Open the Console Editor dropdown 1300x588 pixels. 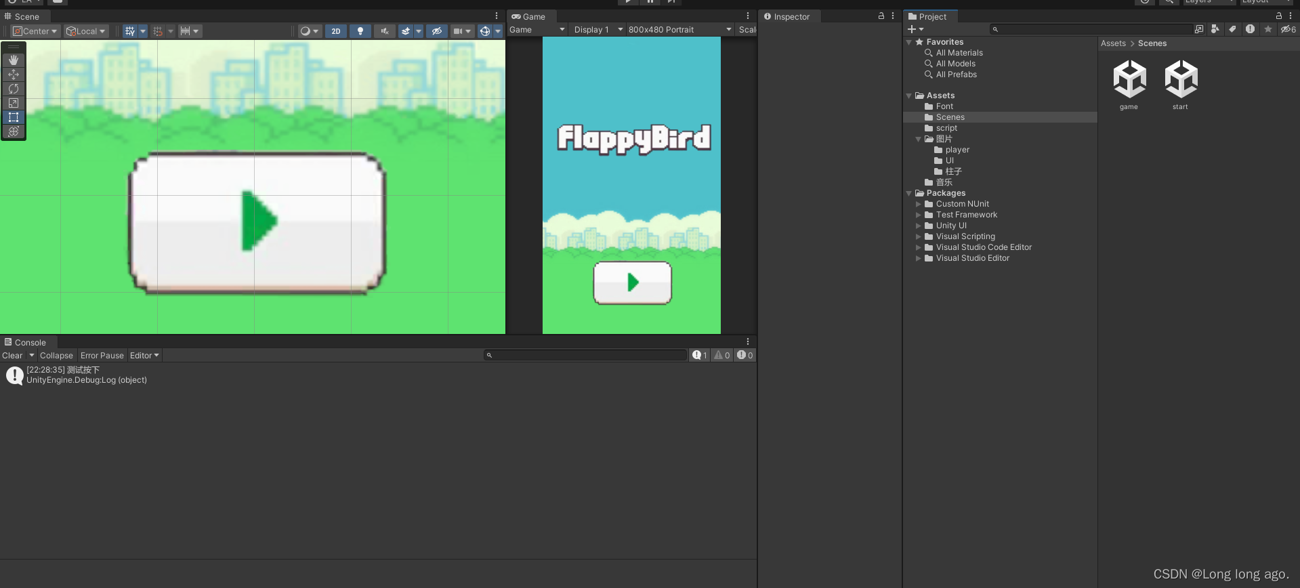click(144, 356)
